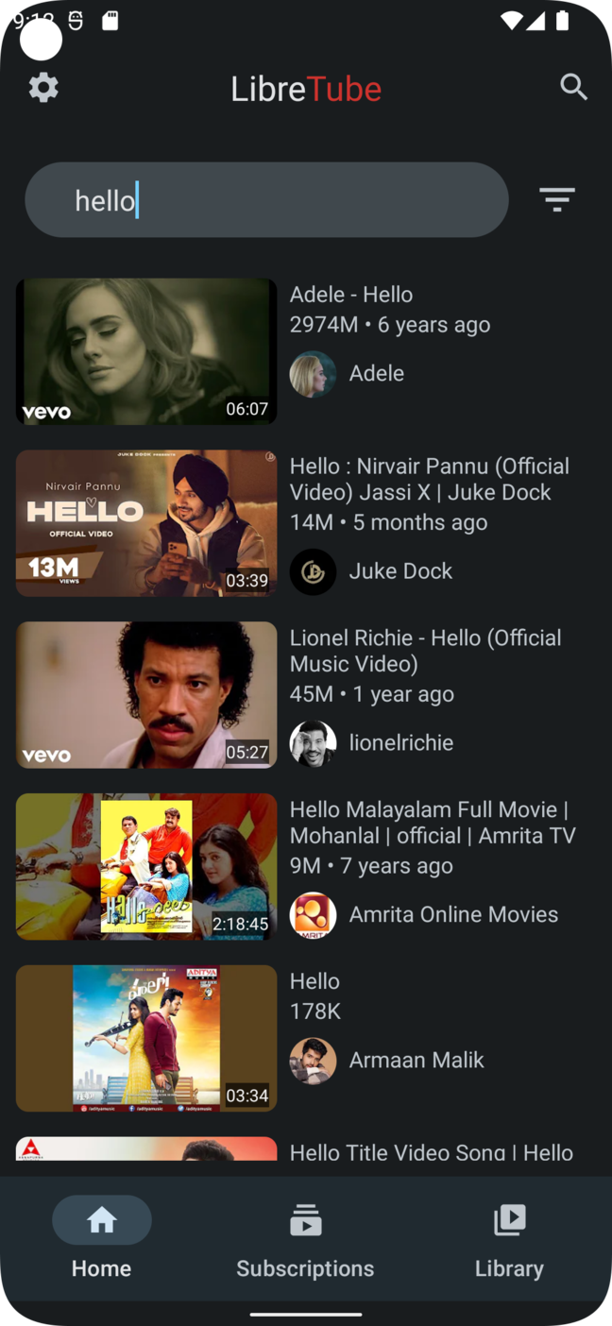Image resolution: width=612 pixels, height=1326 pixels.
Task: Click the lionelrichie channel name
Action: (401, 743)
